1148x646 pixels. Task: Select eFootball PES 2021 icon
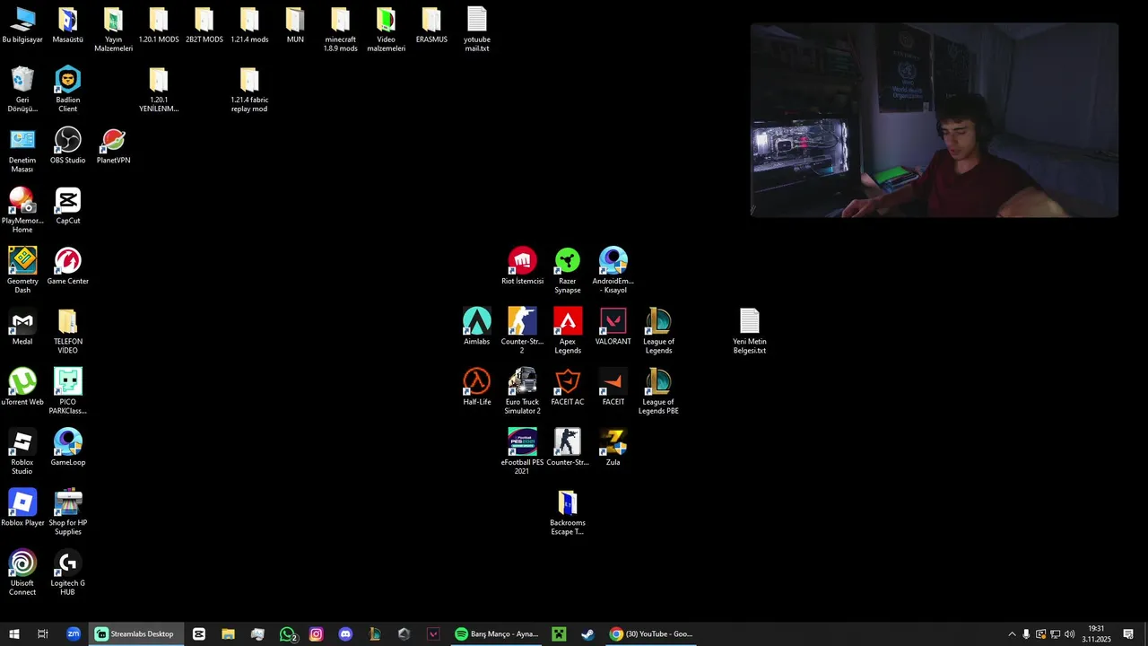pyautogui.click(x=522, y=451)
